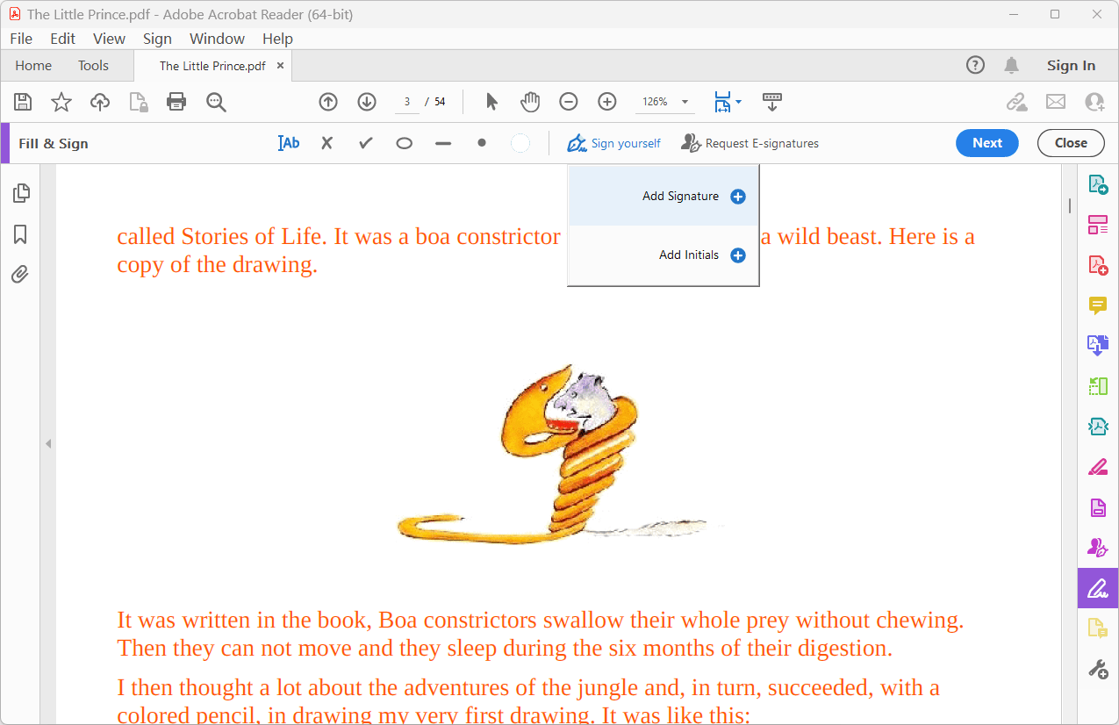Image resolution: width=1119 pixels, height=725 pixels.
Task: Switch to the Home tab
Action: tap(33, 65)
